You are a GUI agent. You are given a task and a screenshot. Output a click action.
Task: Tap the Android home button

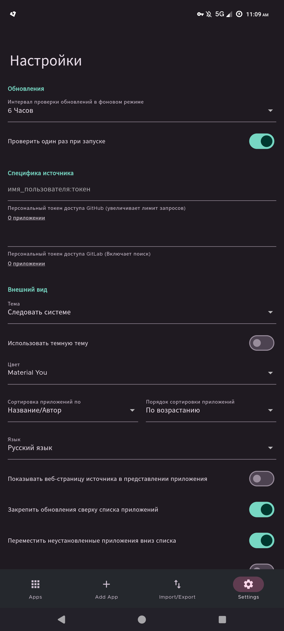(x=142, y=619)
